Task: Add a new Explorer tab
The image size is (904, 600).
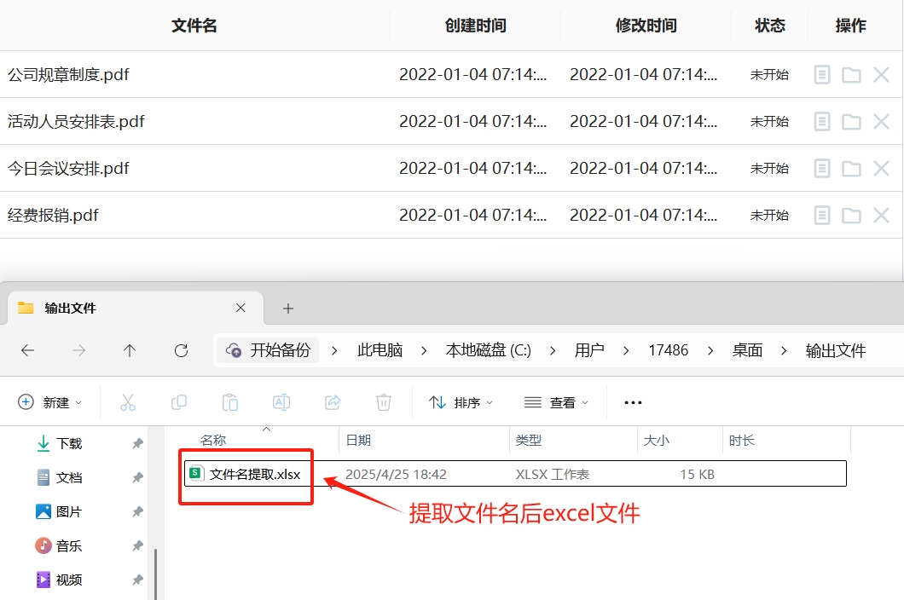Action: point(288,309)
